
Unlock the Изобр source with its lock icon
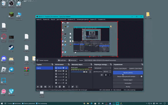point(66,74)
